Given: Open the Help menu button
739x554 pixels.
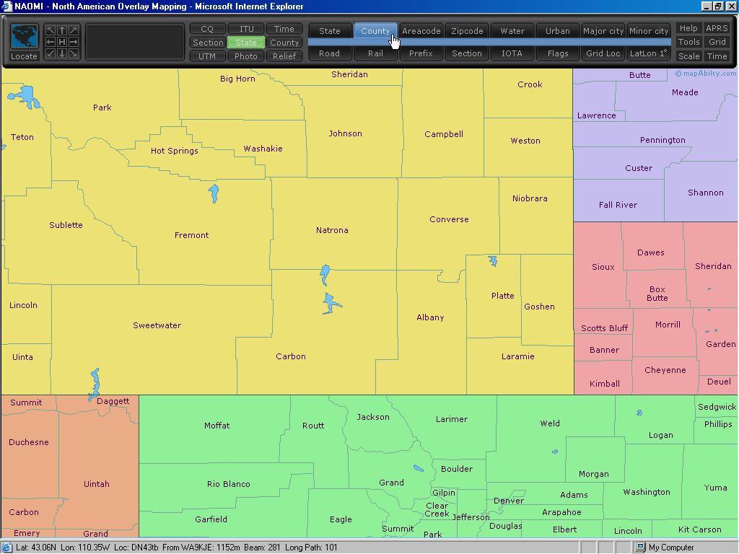Looking at the screenshot, I should click(688, 28).
